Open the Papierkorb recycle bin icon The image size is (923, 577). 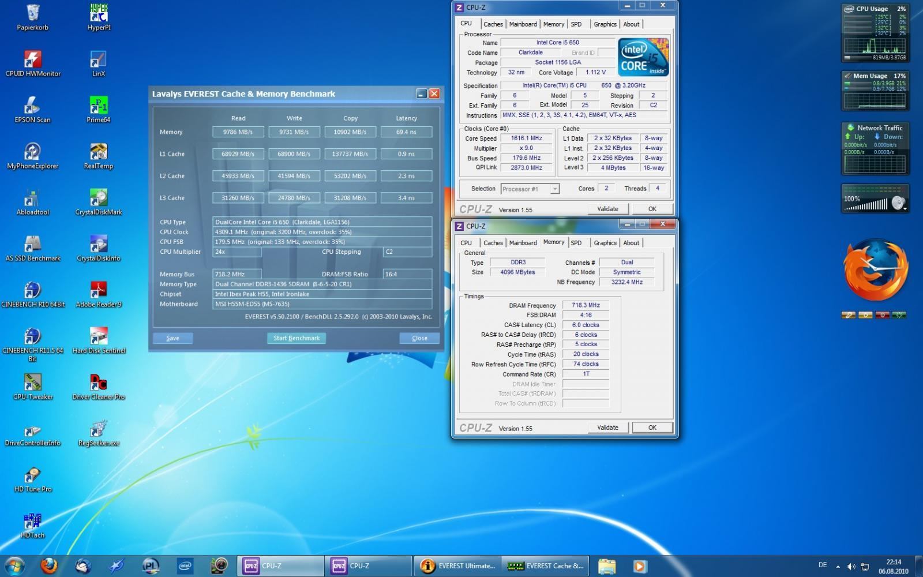(32, 17)
